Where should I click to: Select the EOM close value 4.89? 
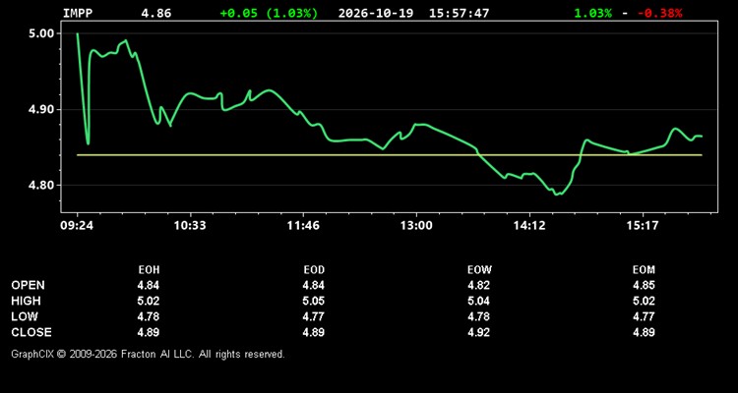pyautogui.click(x=644, y=332)
